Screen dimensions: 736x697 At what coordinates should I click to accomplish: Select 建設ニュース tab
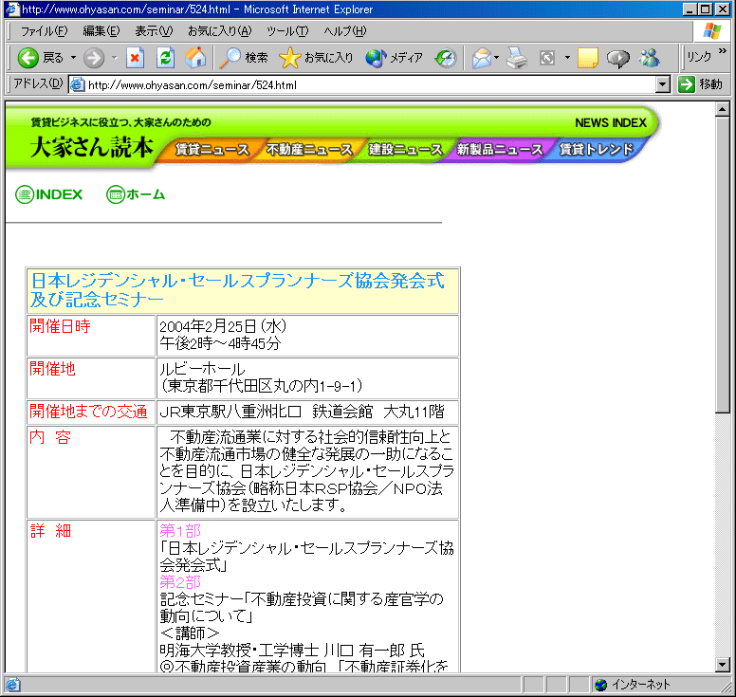coord(406,150)
